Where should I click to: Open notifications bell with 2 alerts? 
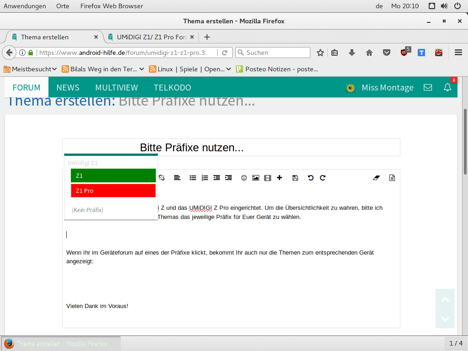click(x=447, y=87)
